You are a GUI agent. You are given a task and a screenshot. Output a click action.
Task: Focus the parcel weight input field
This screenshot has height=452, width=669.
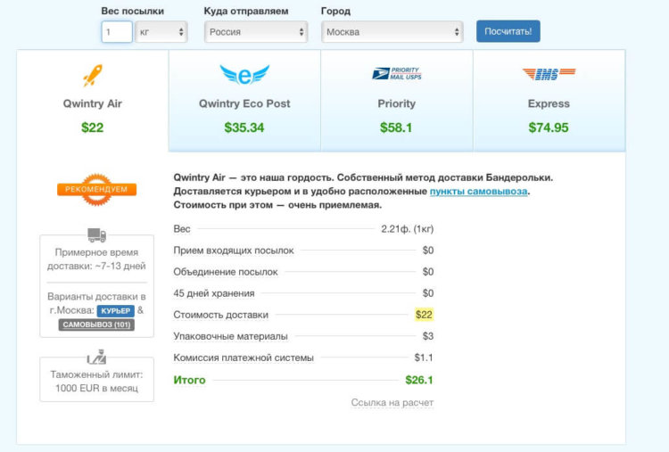tap(117, 32)
